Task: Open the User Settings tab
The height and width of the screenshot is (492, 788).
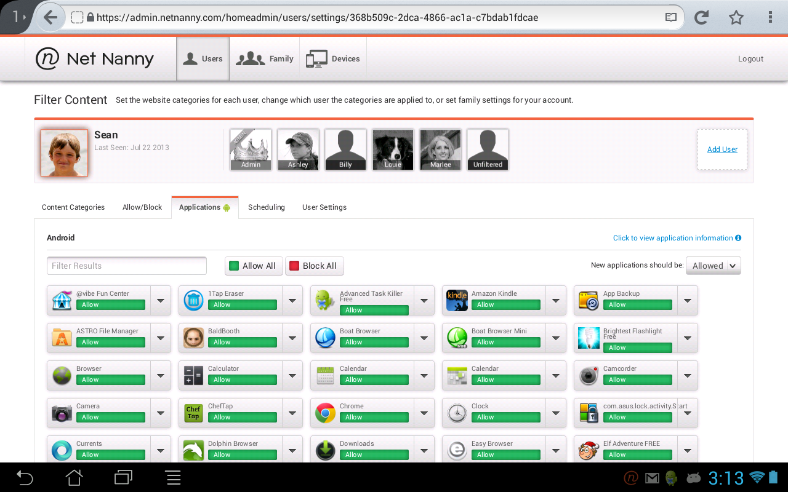Action: click(324, 207)
